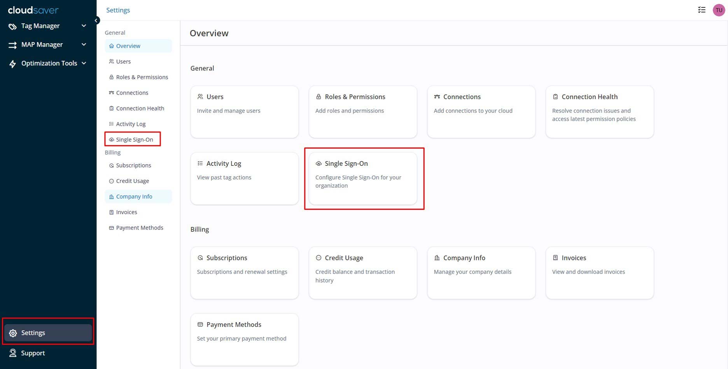Open the Credit Usage card
Viewport: 728px width, 369px height.
(362, 272)
